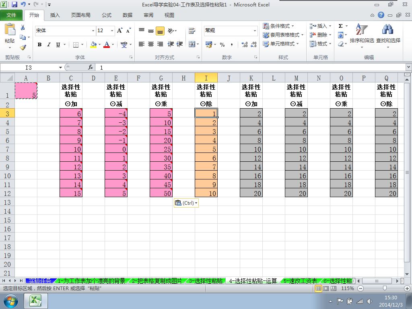Open the 套用表格格式 table styles menu
Screen dimensions: 412x309
(283, 35)
